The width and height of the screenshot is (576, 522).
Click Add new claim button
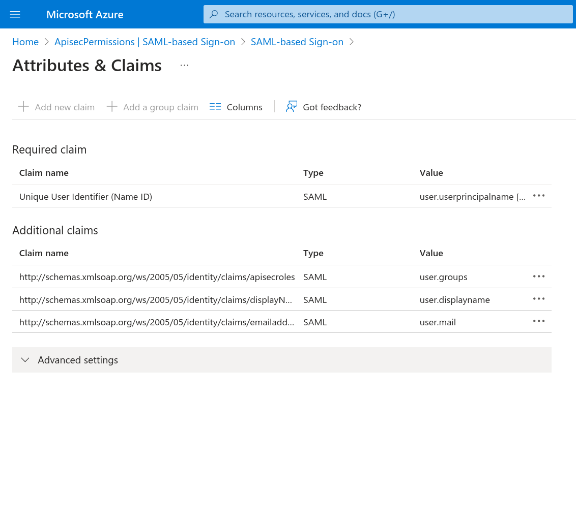(56, 107)
